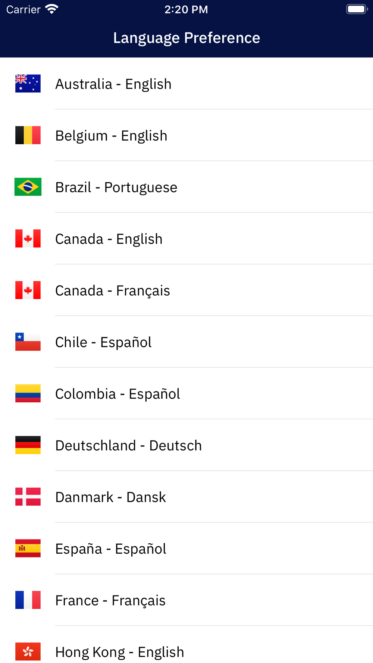
Task: Tap the Spanish flag icon
Action: pyautogui.click(x=28, y=548)
